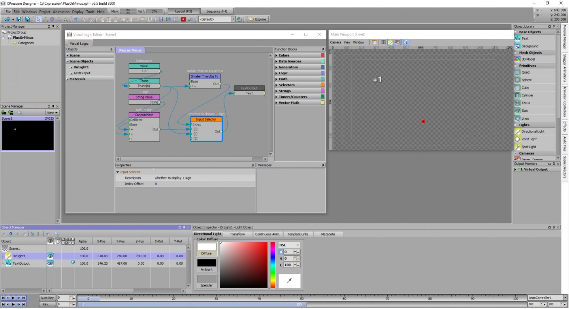569x309 pixels.
Task: Open the Animation menu
Action: coord(61,12)
